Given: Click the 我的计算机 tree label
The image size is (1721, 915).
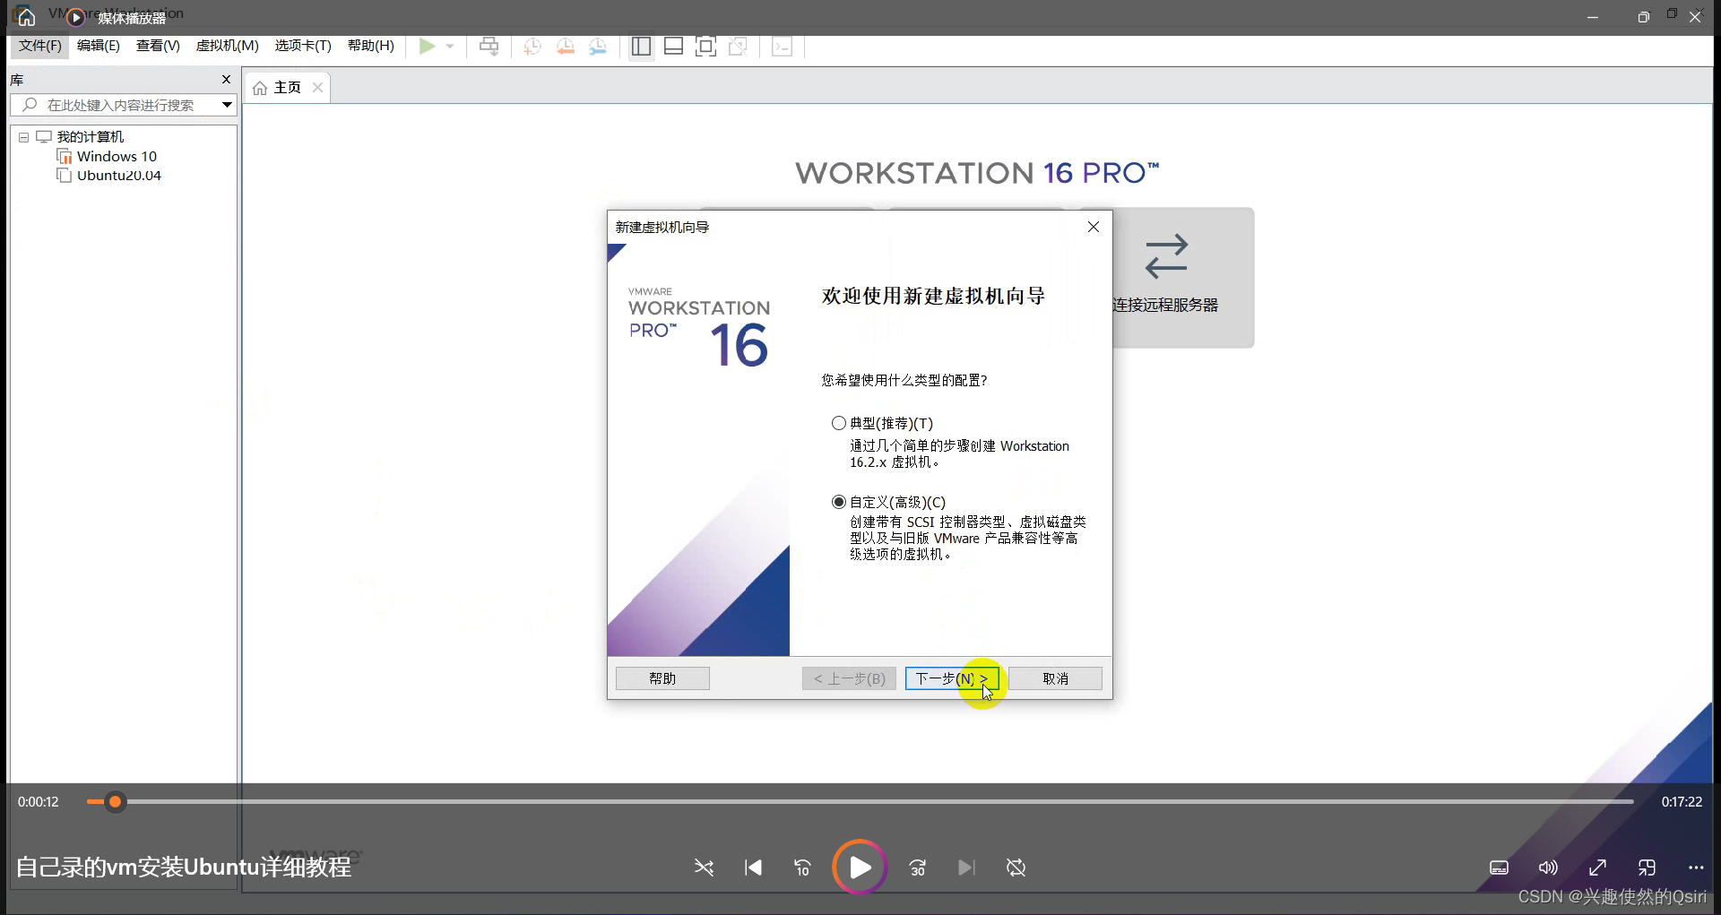Looking at the screenshot, I should click(x=91, y=137).
